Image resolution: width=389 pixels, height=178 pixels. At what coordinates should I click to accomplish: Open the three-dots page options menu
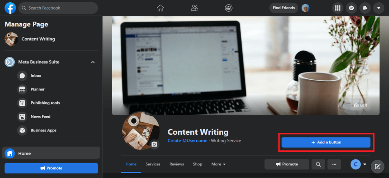tap(334, 164)
